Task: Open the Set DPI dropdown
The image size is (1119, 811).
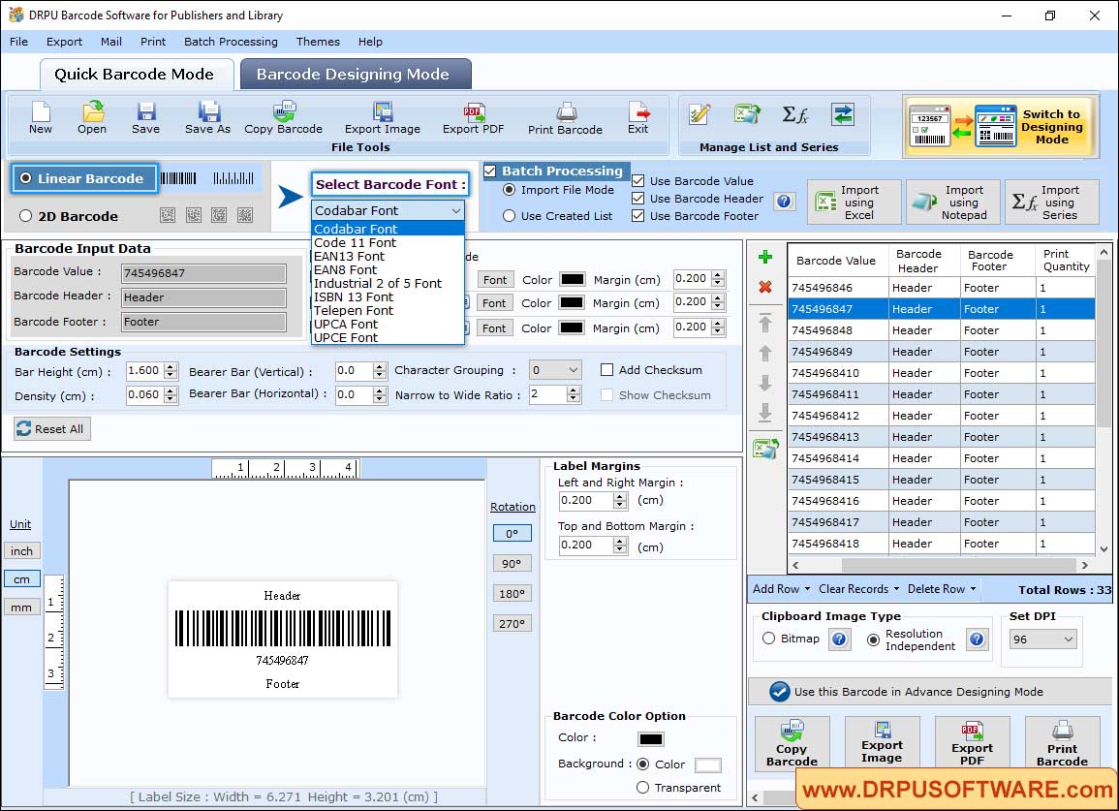Action: tap(1043, 639)
